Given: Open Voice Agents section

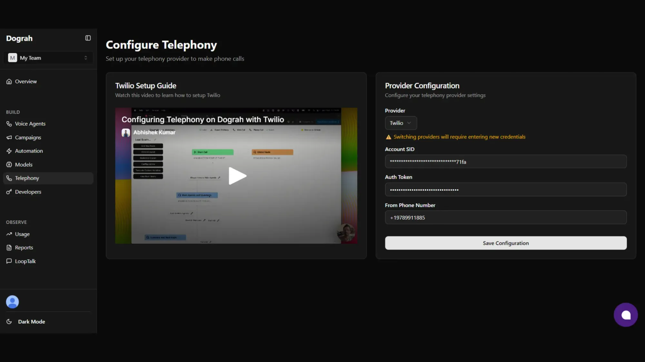Looking at the screenshot, I should pyautogui.click(x=30, y=124).
